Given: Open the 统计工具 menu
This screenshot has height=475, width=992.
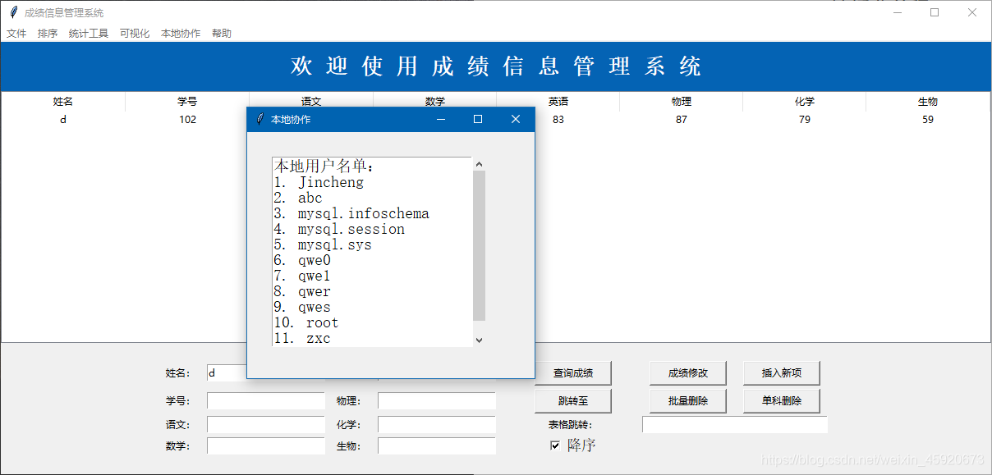Looking at the screenshot, I should [88, 33].
